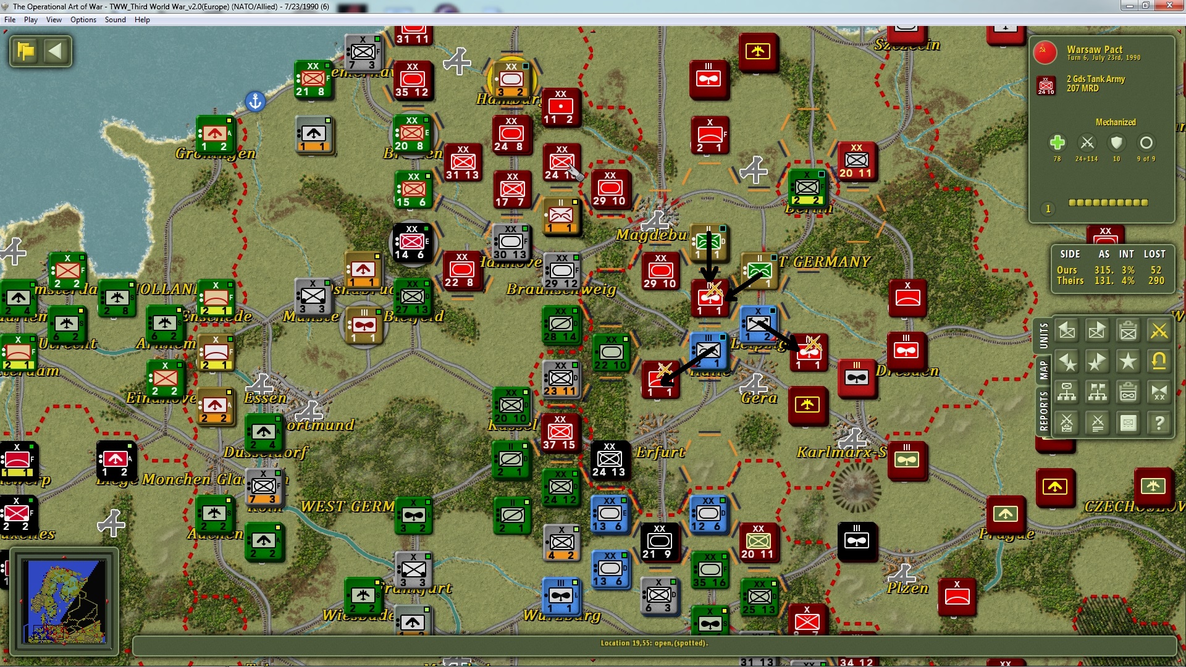Select the green 35 16 division counter
The height and width of the screenshot is (667, 1186).
[x=710, y=570]
